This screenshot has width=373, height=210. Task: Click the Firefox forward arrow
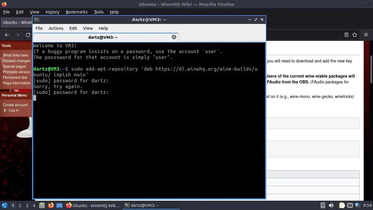(x=17, y=35)
